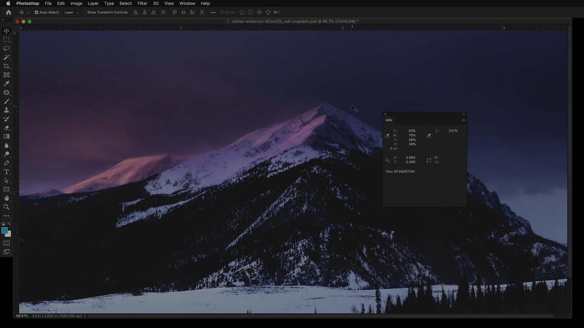Viewport: 584px width, 328px height.
Task: Open the Filter menu
Action: pyautogui.click(x=142, y=3)
